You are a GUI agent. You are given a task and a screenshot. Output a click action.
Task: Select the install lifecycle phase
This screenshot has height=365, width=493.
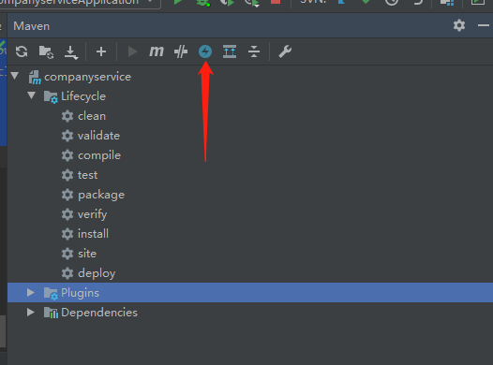pos(93,234)
